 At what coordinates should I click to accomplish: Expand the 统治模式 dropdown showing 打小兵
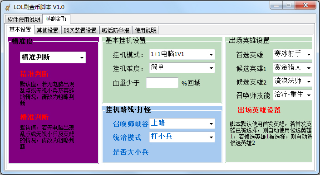182,137
